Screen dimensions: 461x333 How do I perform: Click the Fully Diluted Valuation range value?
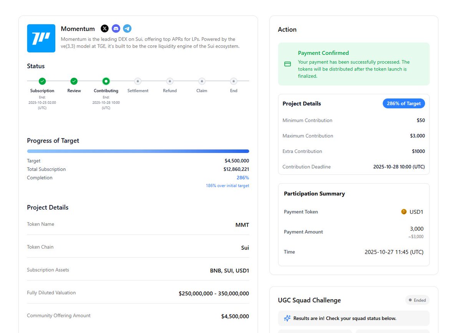pyautogui.click(x=214, y=294)
